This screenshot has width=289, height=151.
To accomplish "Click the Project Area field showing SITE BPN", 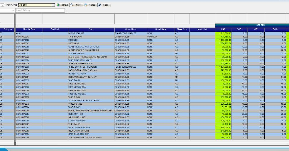I will (35, 5).
